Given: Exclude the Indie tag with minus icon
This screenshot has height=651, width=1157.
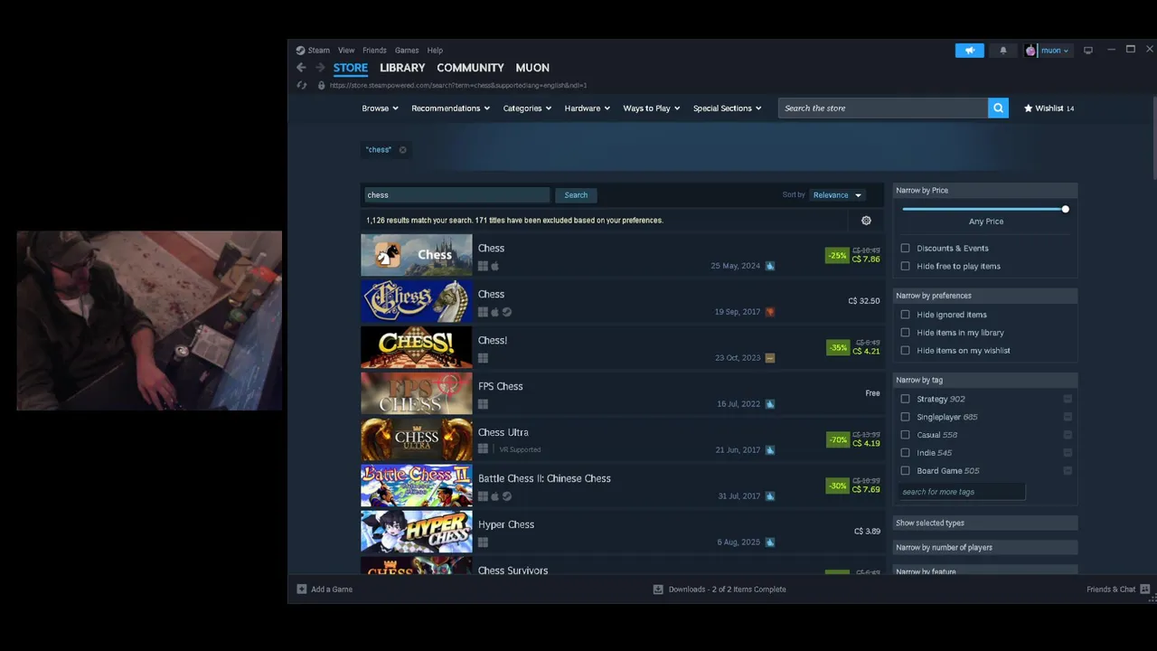Looking at the screenshot, I should click(1068, 453).
